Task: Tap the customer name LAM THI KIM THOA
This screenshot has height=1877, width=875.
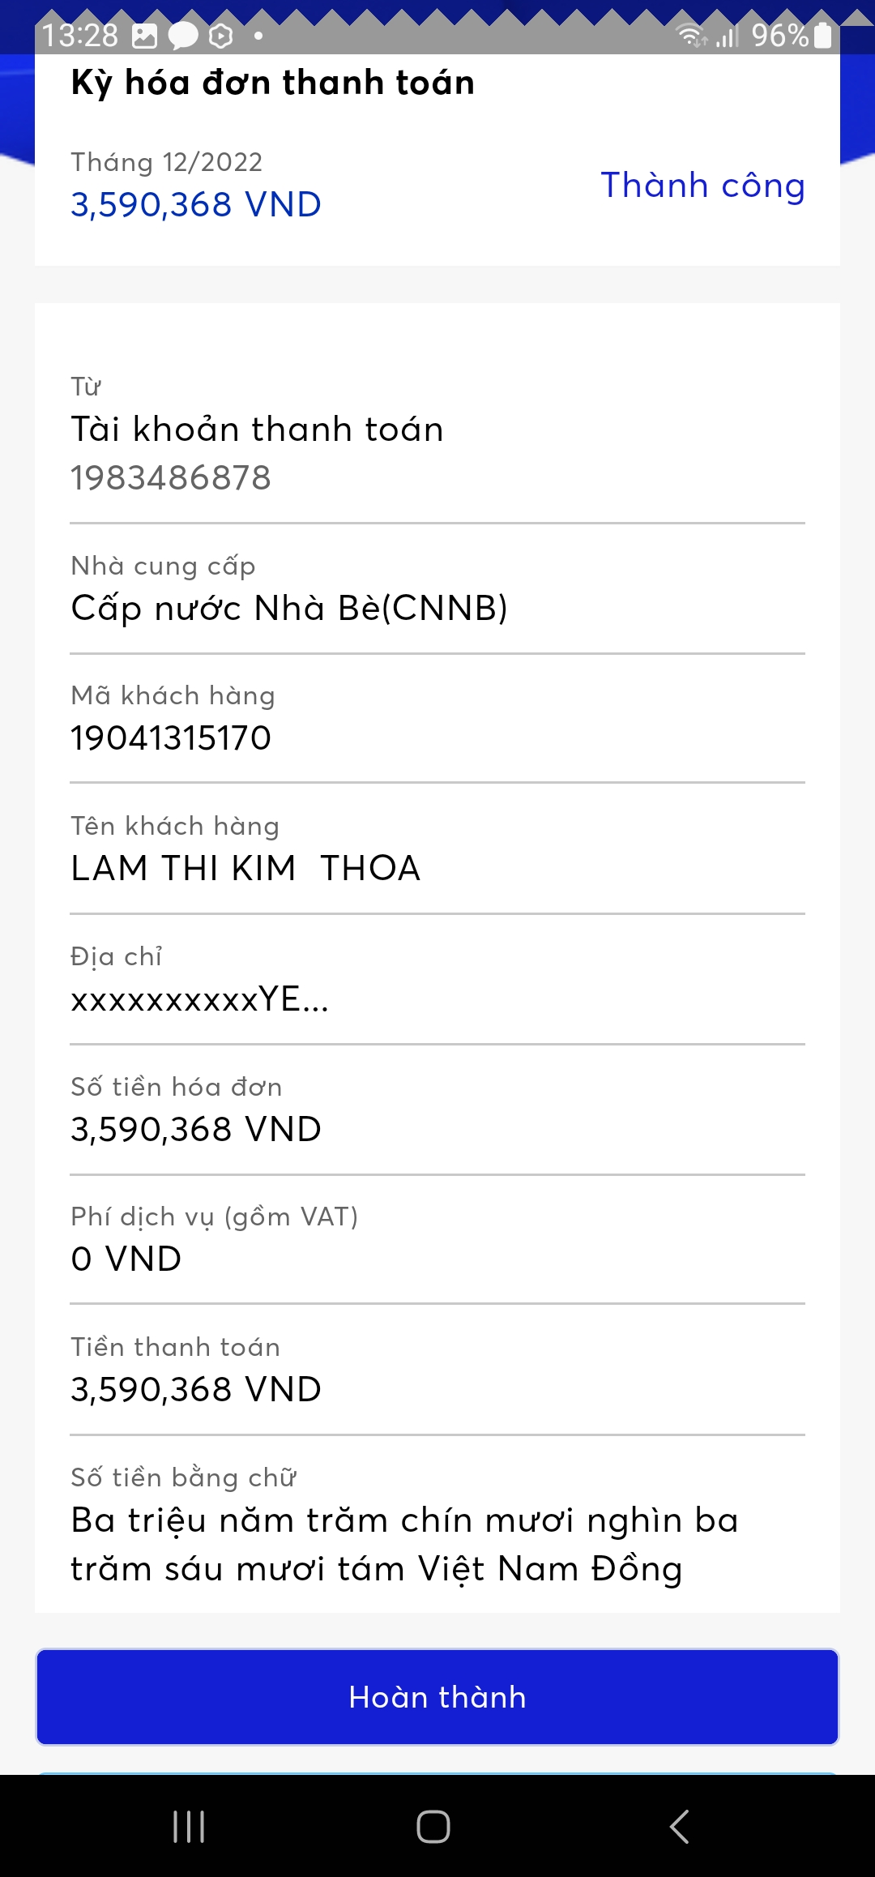Action: [x=245, y=868]
